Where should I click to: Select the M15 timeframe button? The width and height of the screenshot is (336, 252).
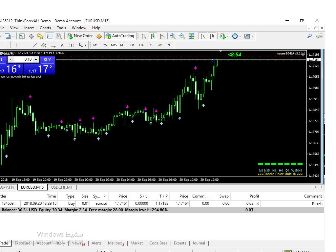(x=114, y=45)
